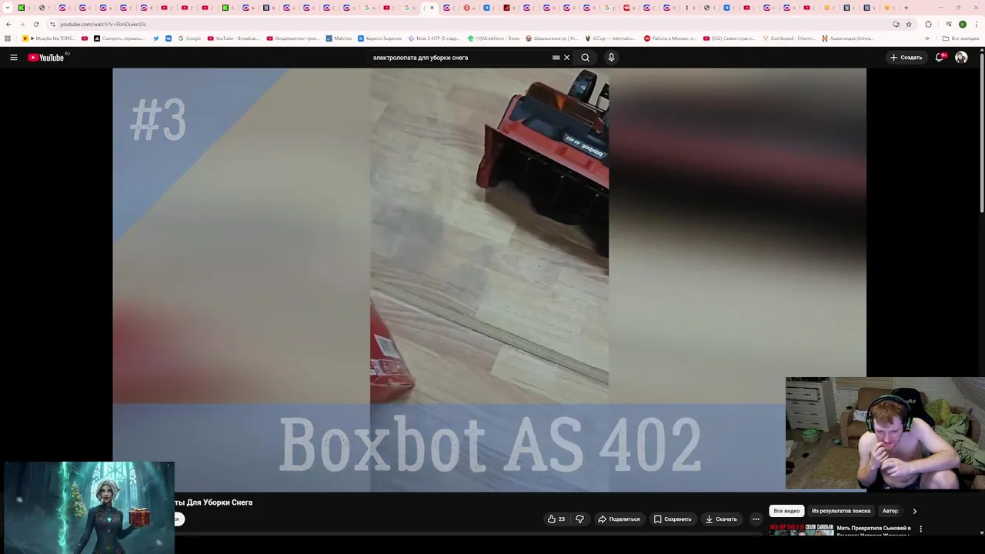The width and height of the screenshot is (985, 554).
Task: Open the tab search dropdown arrow
Action: pyautogui.click(x=8, y=8)
